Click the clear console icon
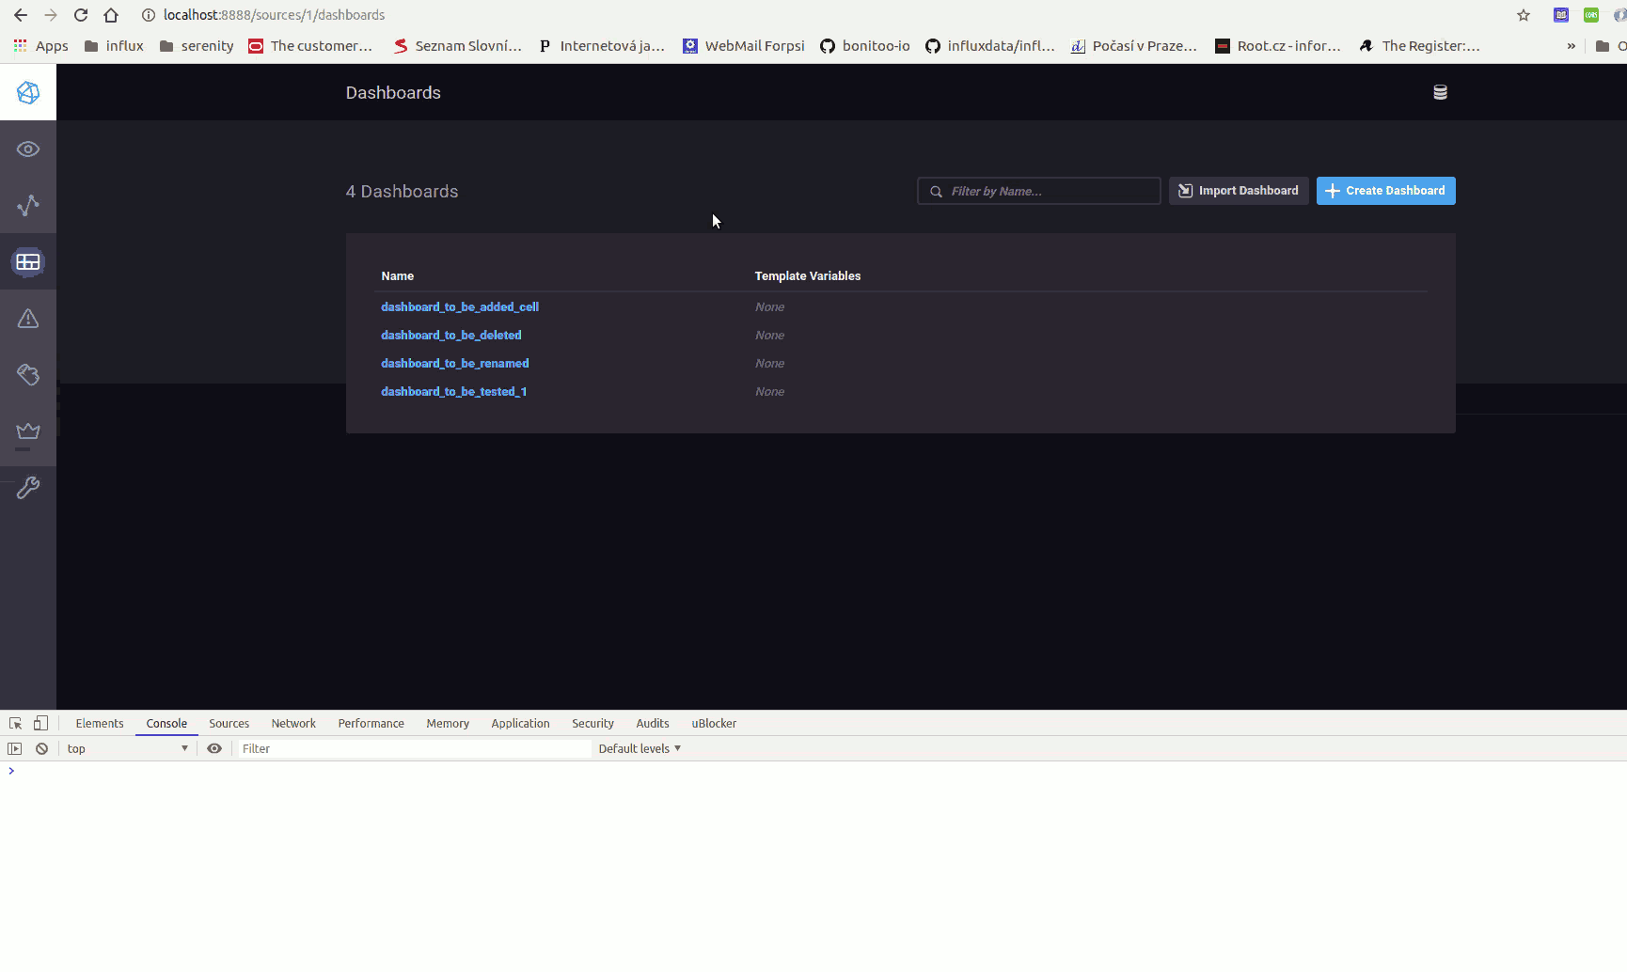Image resolution: width=1627 pixels, height=972 pixels. pyautogui.click(x=41, y=748)
